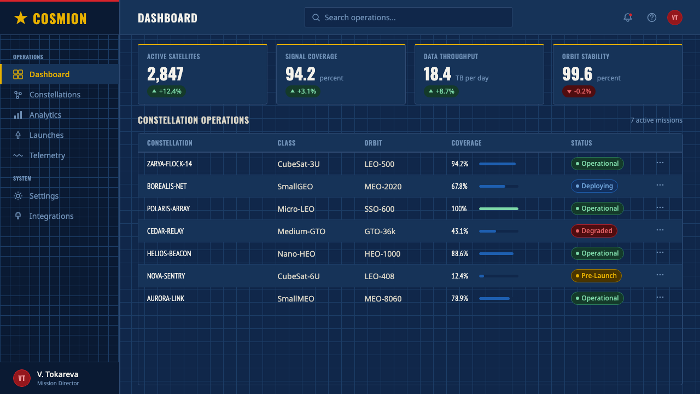Open more options for AURORA-LINK row
The height and width of the screenshot is (394, 700).
pyautogui.click(x=660, y=297)
